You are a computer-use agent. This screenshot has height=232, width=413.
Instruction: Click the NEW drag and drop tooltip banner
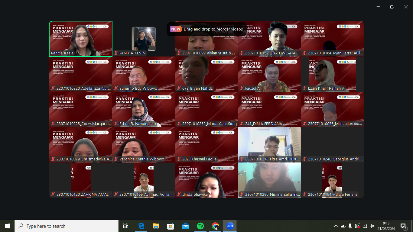[x=207, y=29]
